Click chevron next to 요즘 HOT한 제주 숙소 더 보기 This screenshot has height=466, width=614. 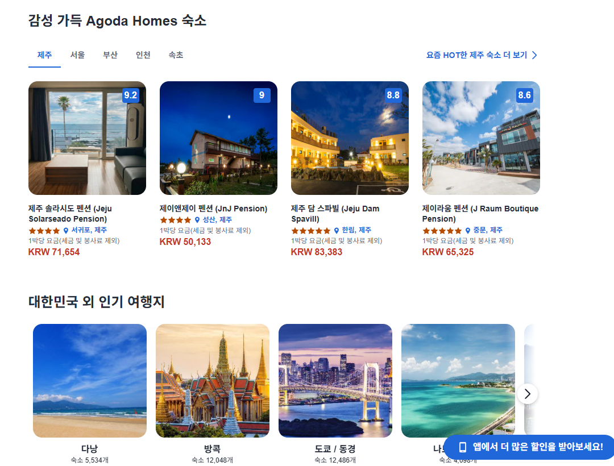[x=534, y=55]
